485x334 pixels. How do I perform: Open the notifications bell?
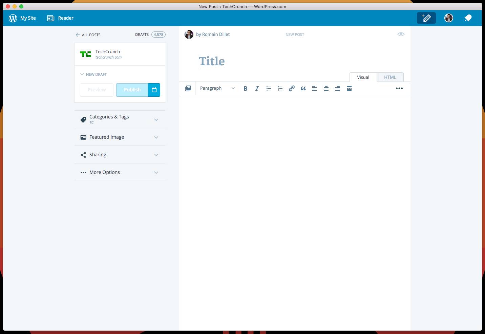[468, 18]
